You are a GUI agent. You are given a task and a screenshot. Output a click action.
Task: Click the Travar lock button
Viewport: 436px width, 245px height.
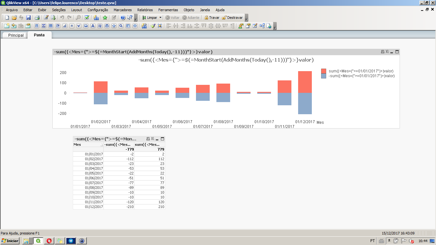(x=212, y=18)
